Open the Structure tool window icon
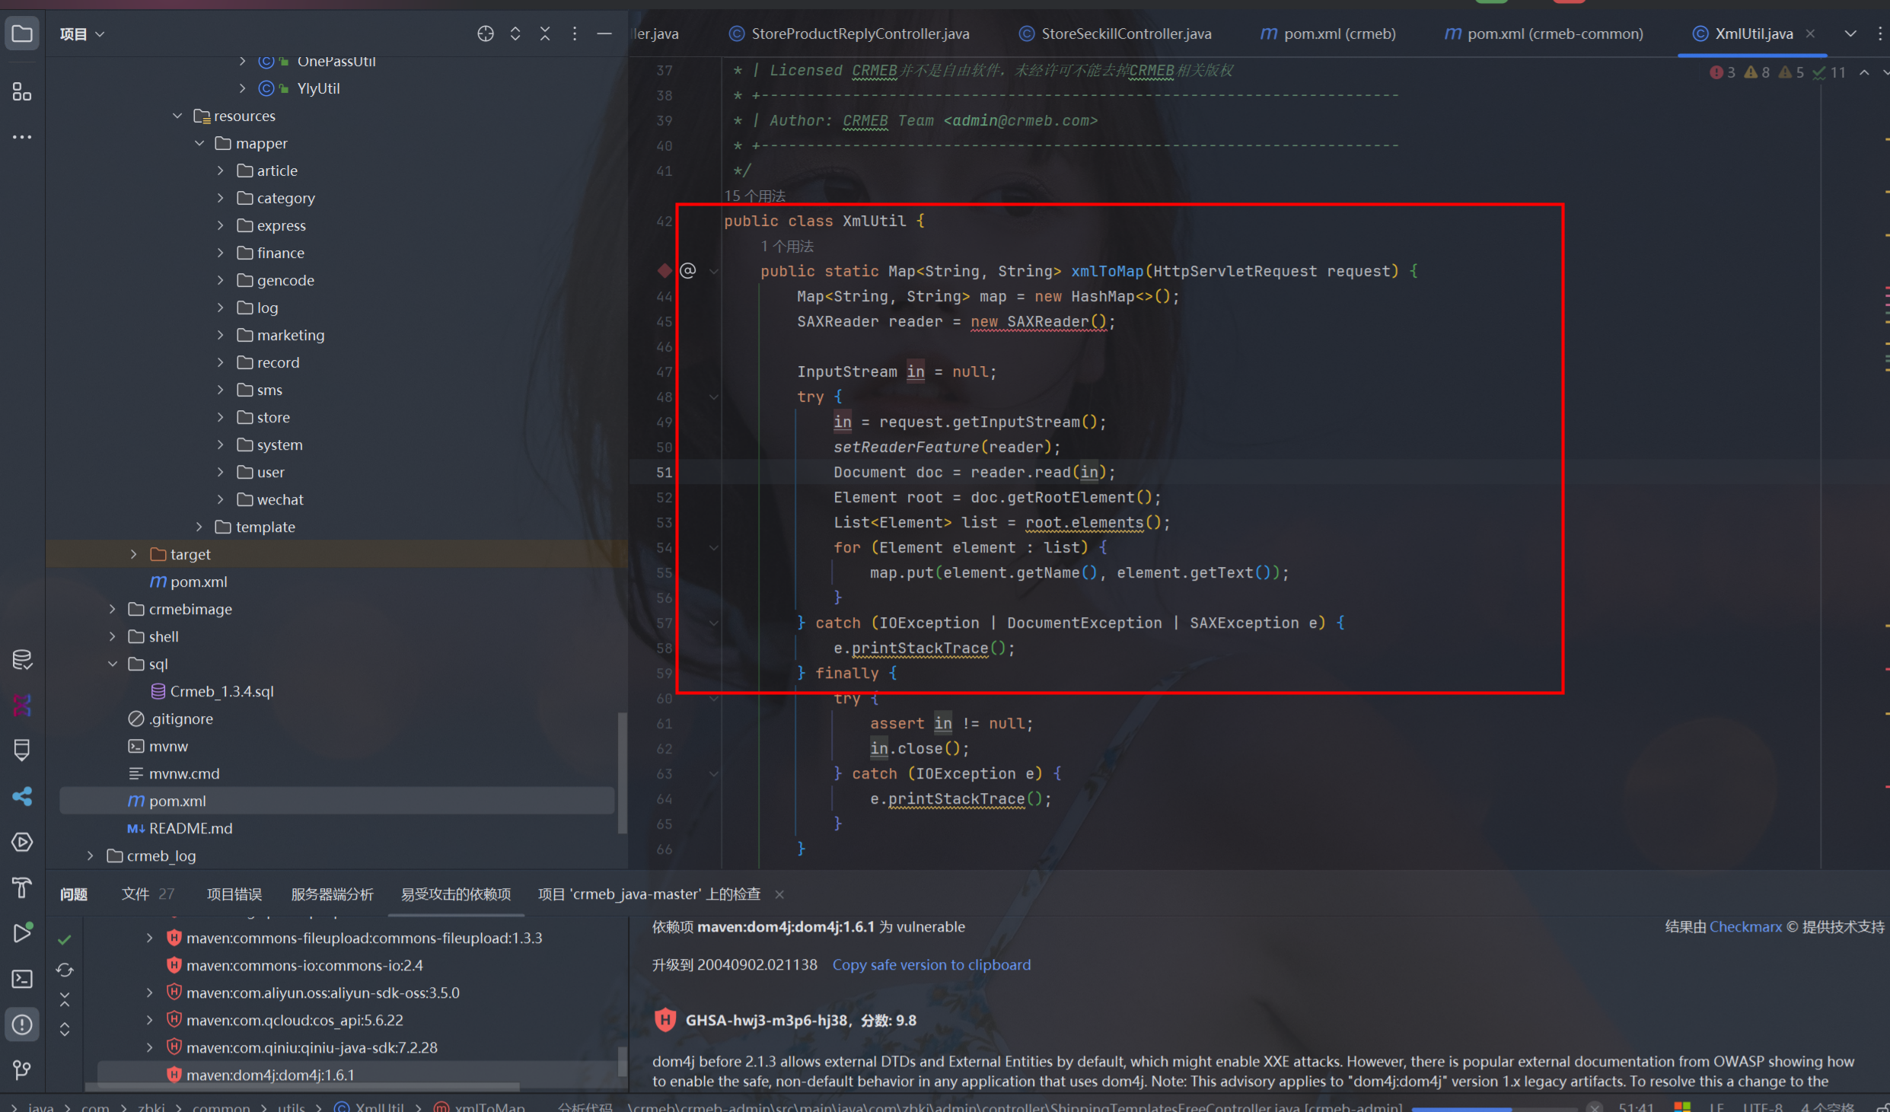 click(22, 92)
